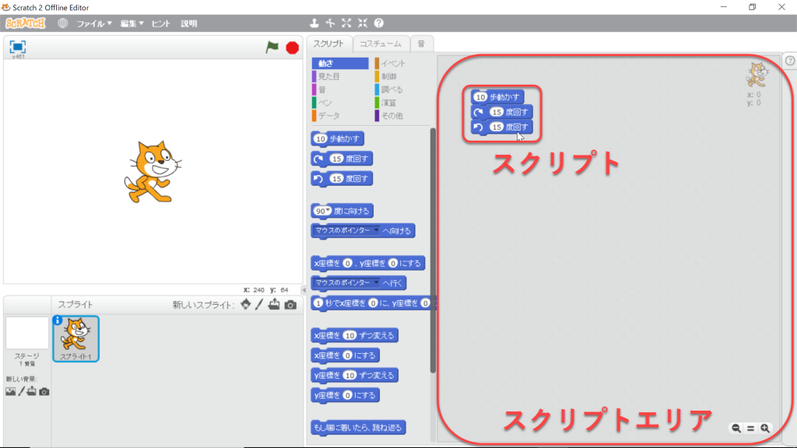
Task: Open sprite info for スプライト1
Action: tap(58, 320)
